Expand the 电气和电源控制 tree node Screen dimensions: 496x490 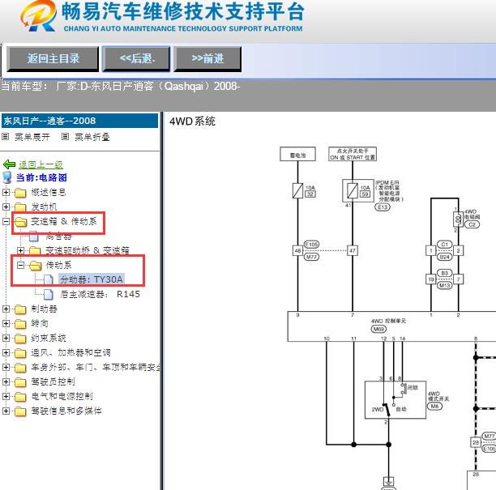[6, 396]
